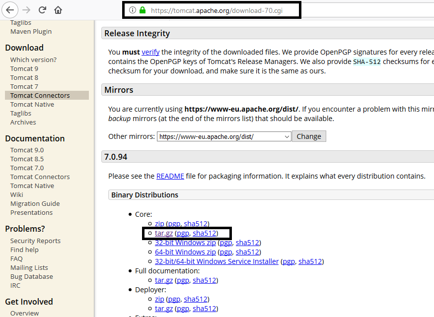The width and height of the screenshot is (434, 317).
Task: Go back to the previous page
Action: [x=10, y=10]
